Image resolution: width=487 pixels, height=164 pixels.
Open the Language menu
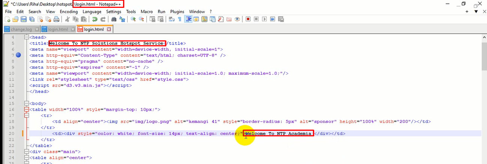[x=92, y=12]
